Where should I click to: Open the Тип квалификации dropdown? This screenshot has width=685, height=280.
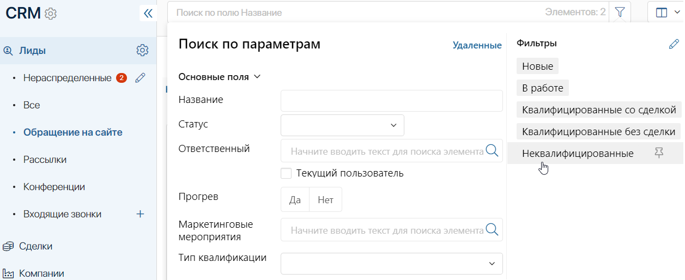tap(391, 264)
